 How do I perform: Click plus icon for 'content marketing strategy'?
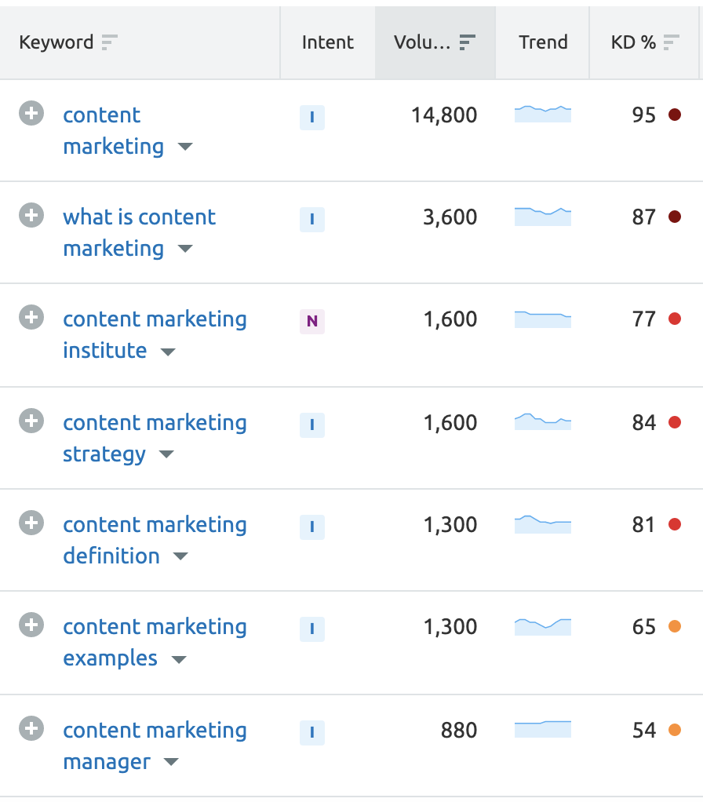click(x=31, y=421)
